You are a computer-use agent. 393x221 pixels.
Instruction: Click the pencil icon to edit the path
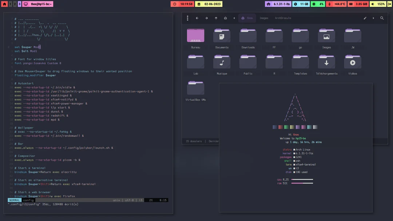click(x=365, y=18)
